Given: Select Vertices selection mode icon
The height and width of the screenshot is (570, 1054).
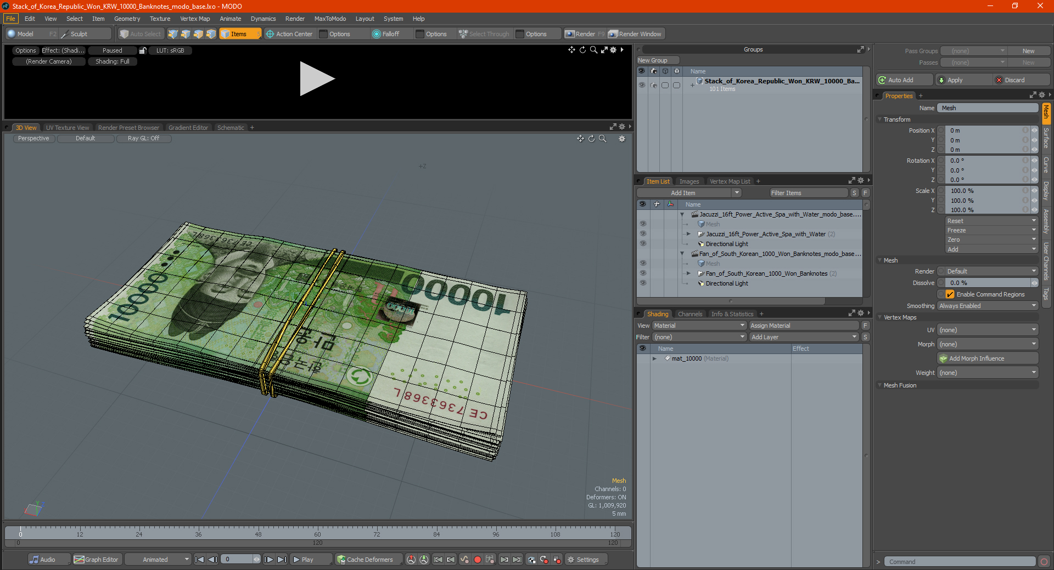Looking at the screenshot, I should [x=173, y=34].
